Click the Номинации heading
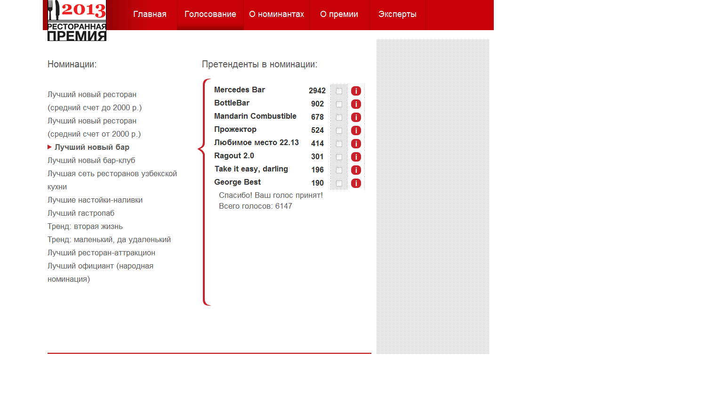723x407 pixels. [72, 65]
